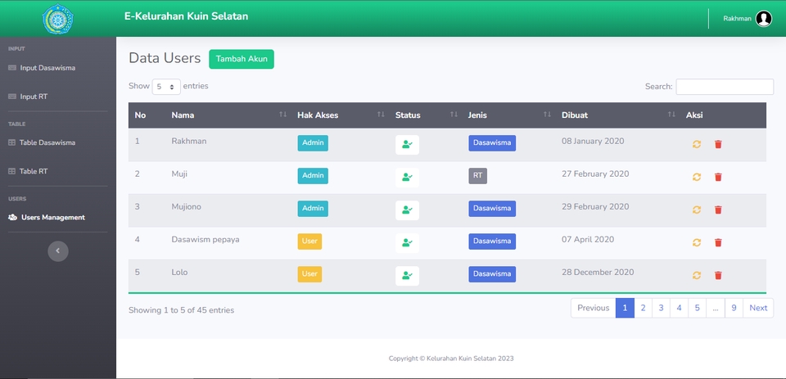Image resolution: width=786 pixels, height=379 pixels.
Task: Click the reset icon in Mujiono row
Action: (x=696, y=210)
